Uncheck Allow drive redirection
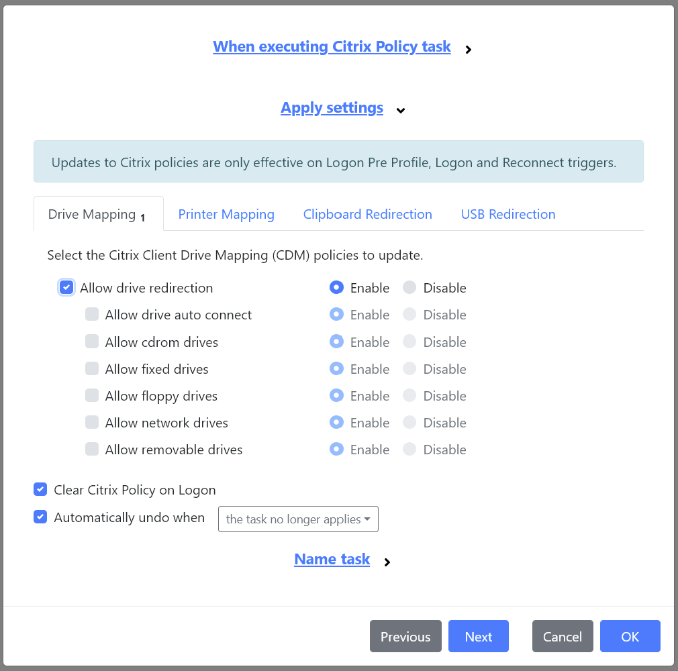Viewport: 678px width, 671px height. click(66, 287)
